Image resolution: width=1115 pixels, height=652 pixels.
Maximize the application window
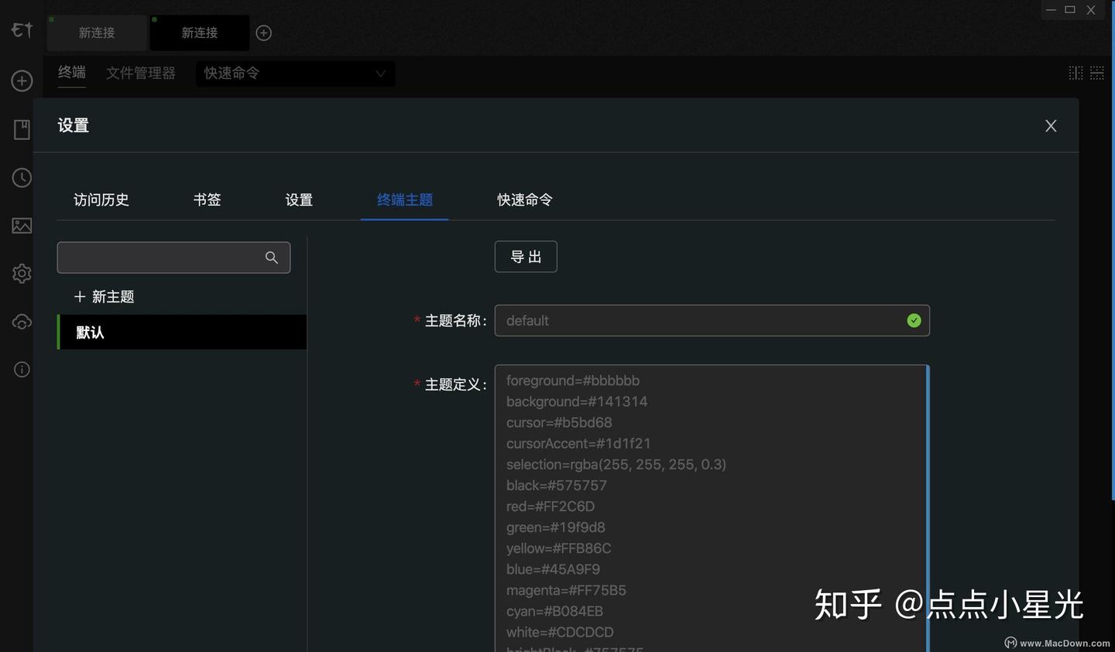tap(1070, 10)
